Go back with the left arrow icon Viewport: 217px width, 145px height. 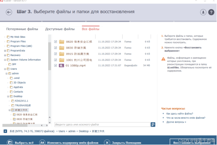coord(9,12)
